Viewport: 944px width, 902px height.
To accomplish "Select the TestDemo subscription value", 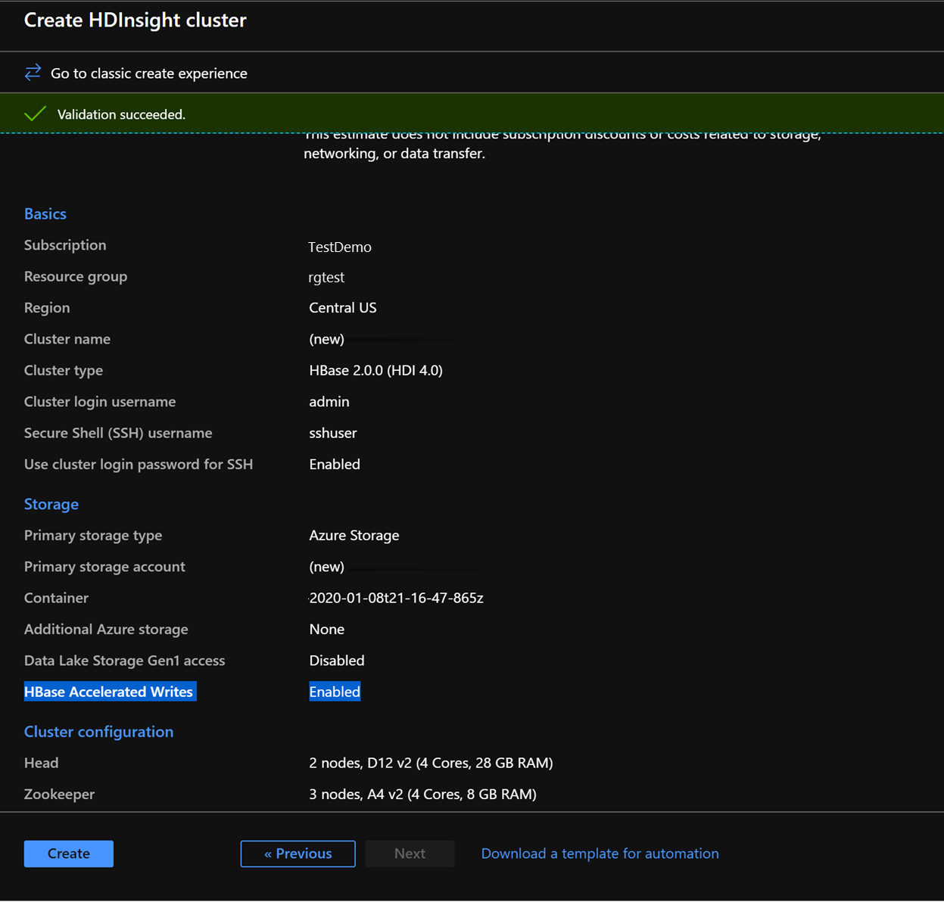I will [x=340, y=247].
